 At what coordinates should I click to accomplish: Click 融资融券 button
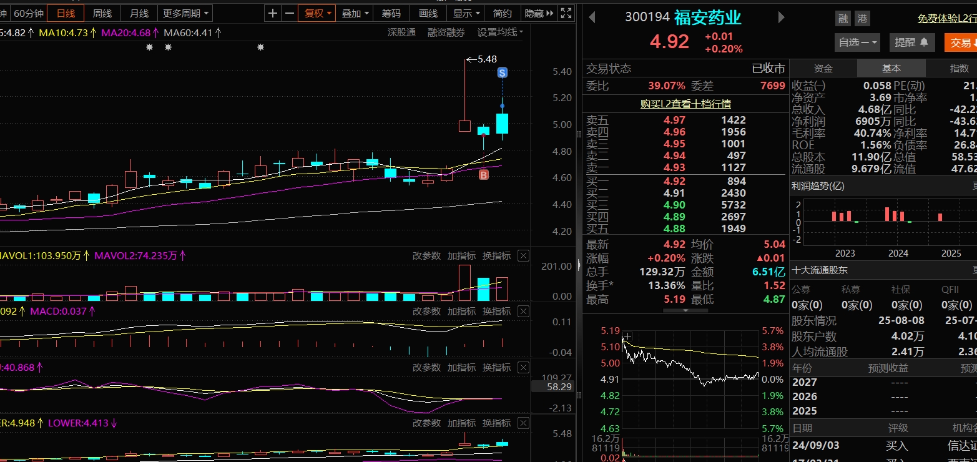(446, 32)
